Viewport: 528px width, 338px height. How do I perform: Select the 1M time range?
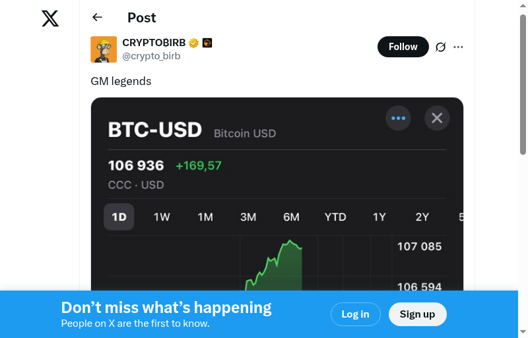(x=205, y=217)
